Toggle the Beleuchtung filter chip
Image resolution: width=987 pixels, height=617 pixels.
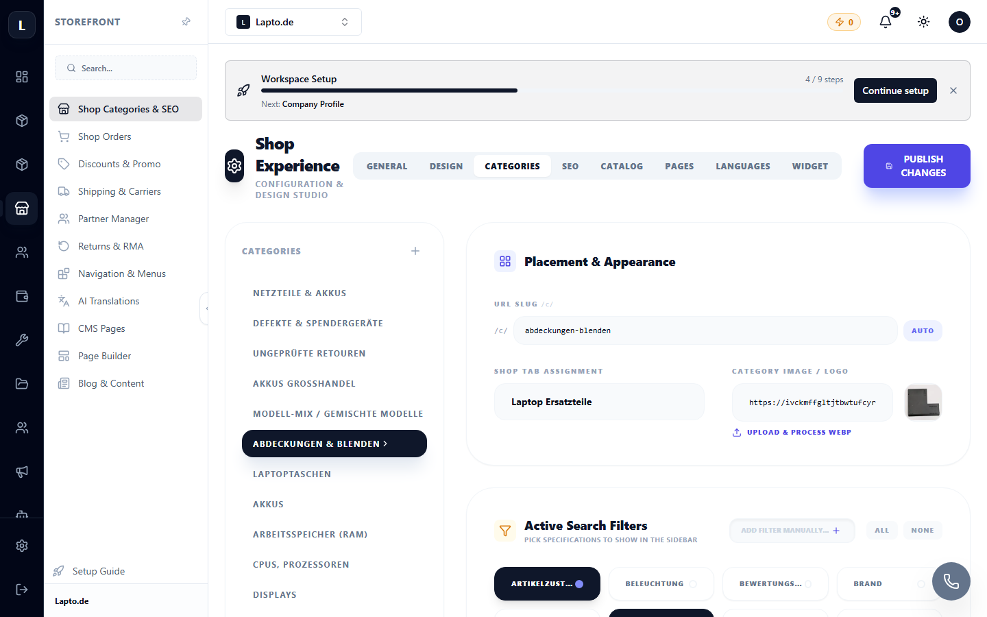(x=661, y=583)
